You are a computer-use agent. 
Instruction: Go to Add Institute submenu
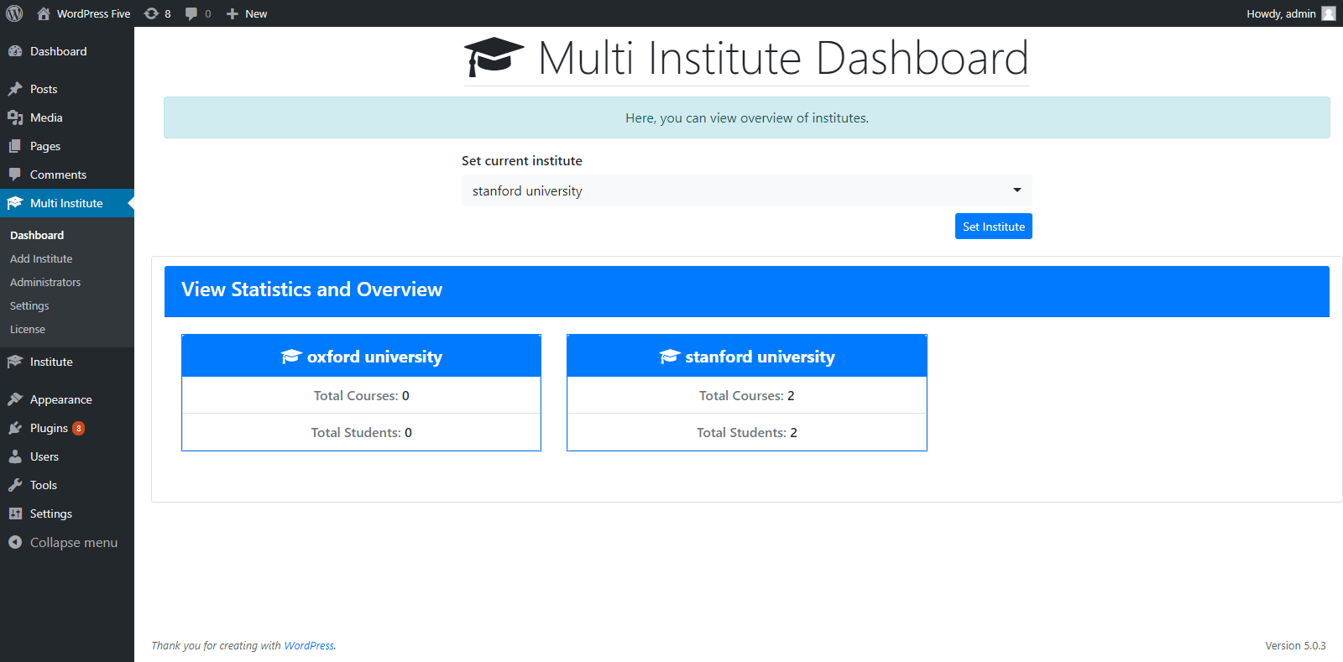[41, 258]
